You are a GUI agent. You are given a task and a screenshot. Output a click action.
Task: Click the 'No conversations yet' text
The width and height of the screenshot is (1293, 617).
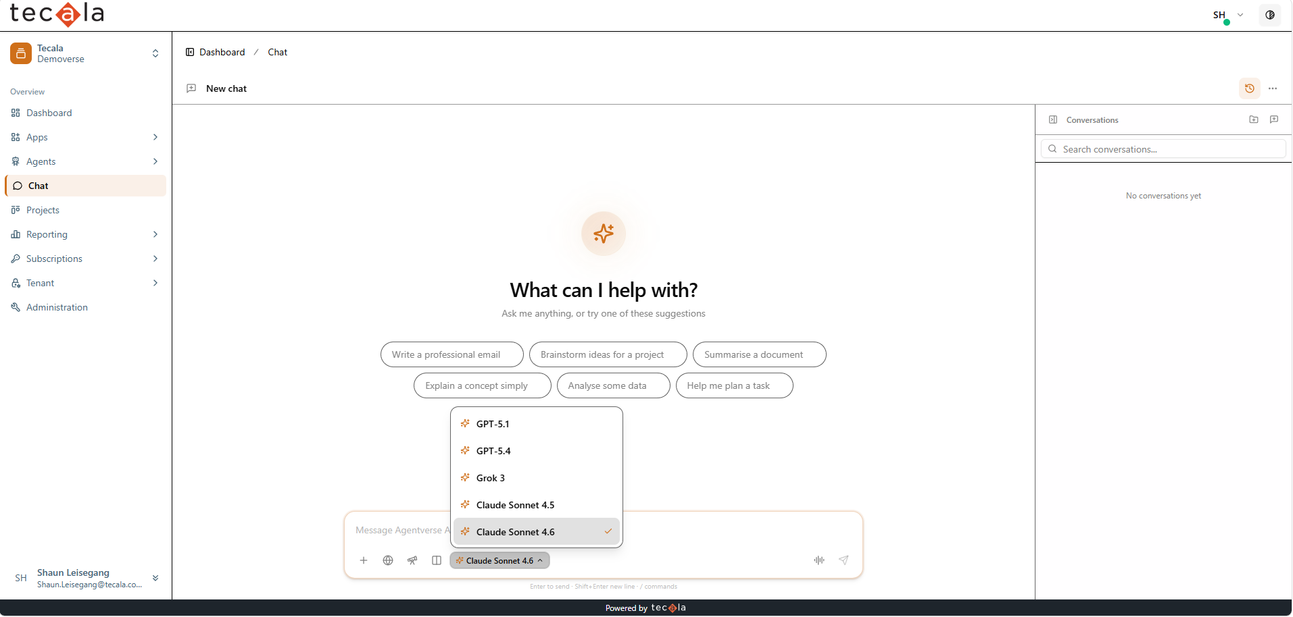coord(1163,196)
